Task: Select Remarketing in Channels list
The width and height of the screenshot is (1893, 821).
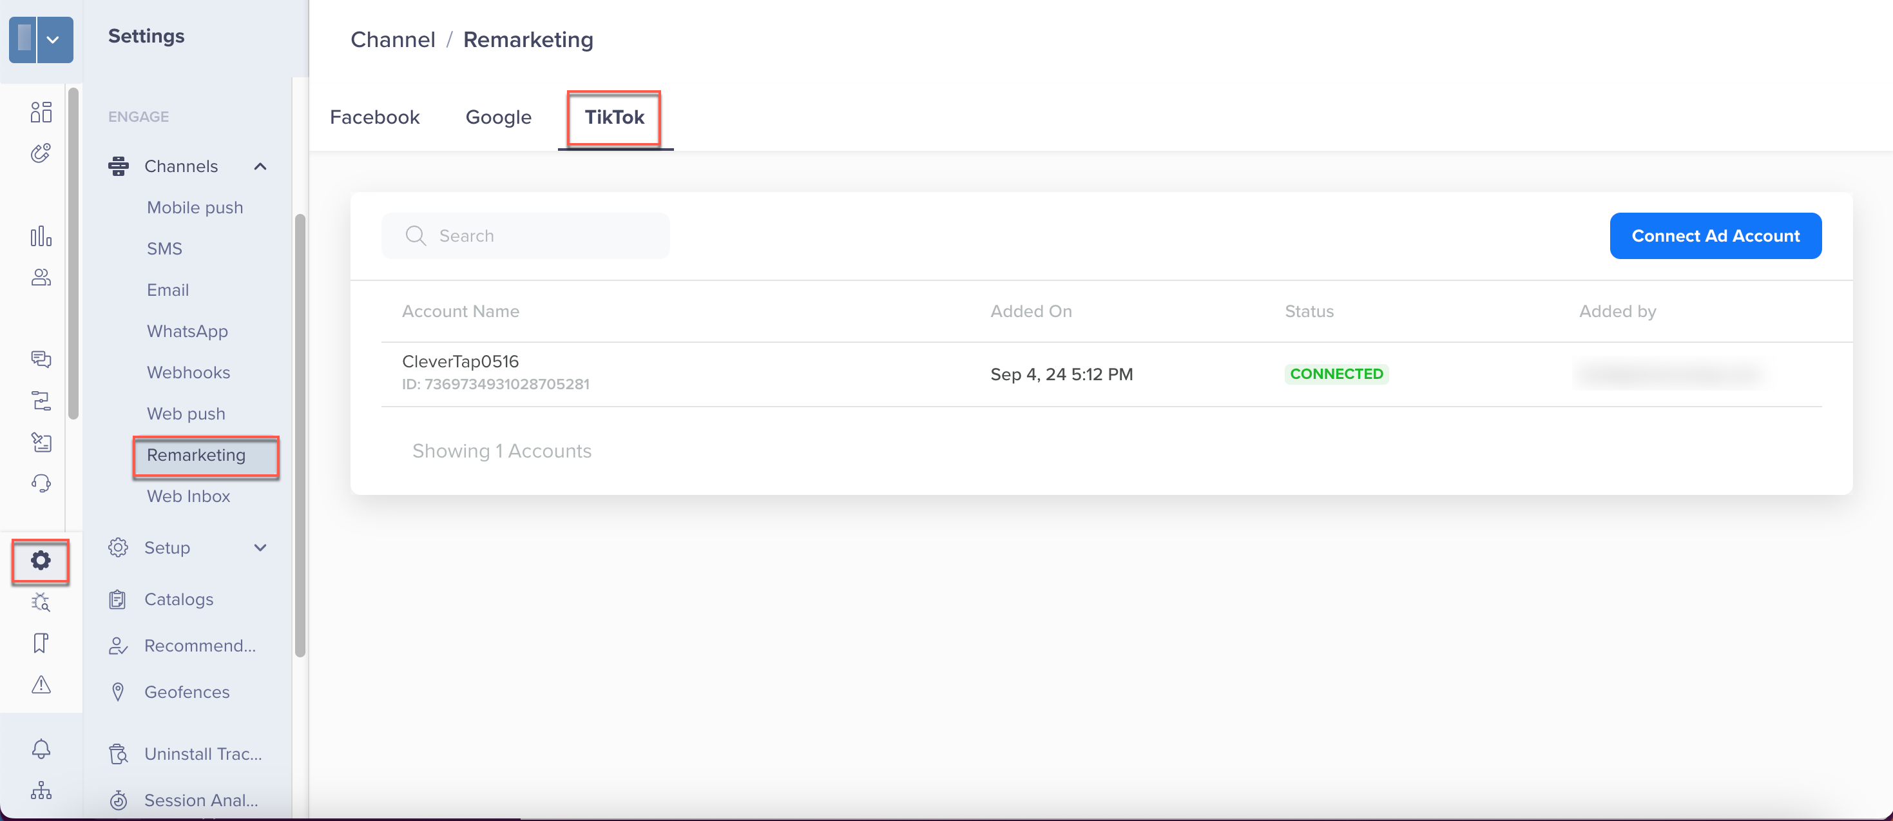Action: 206,456
